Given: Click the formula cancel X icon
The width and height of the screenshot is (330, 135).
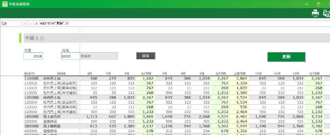Looking at the screenshot, I should pos(25,24).
